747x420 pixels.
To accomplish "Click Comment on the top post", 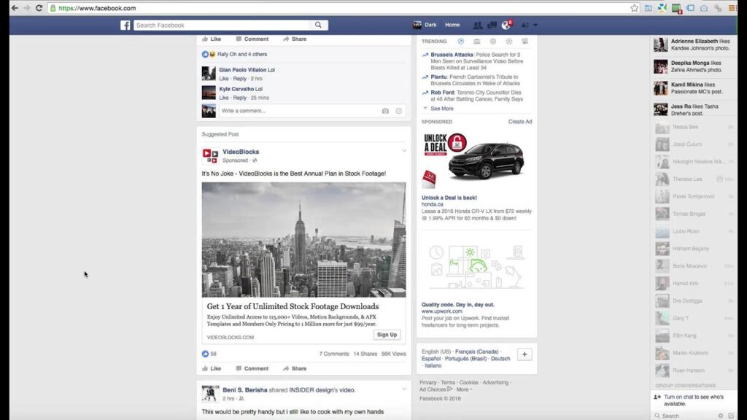I will (252, 39).
